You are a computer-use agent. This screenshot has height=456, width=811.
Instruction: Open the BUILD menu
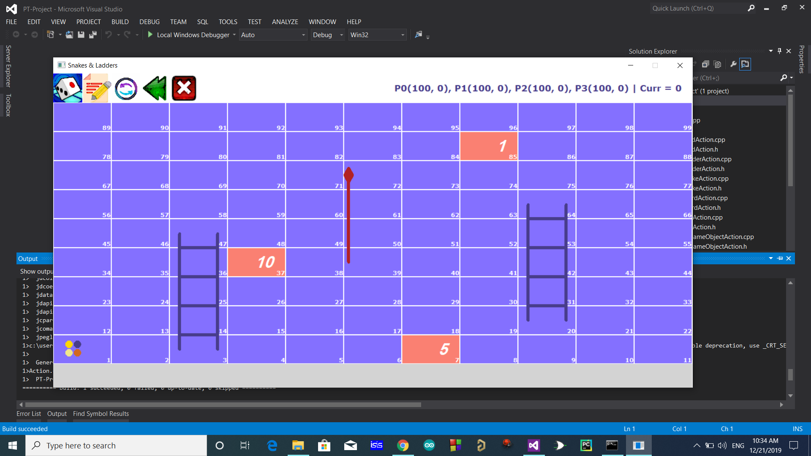[120, 22]
